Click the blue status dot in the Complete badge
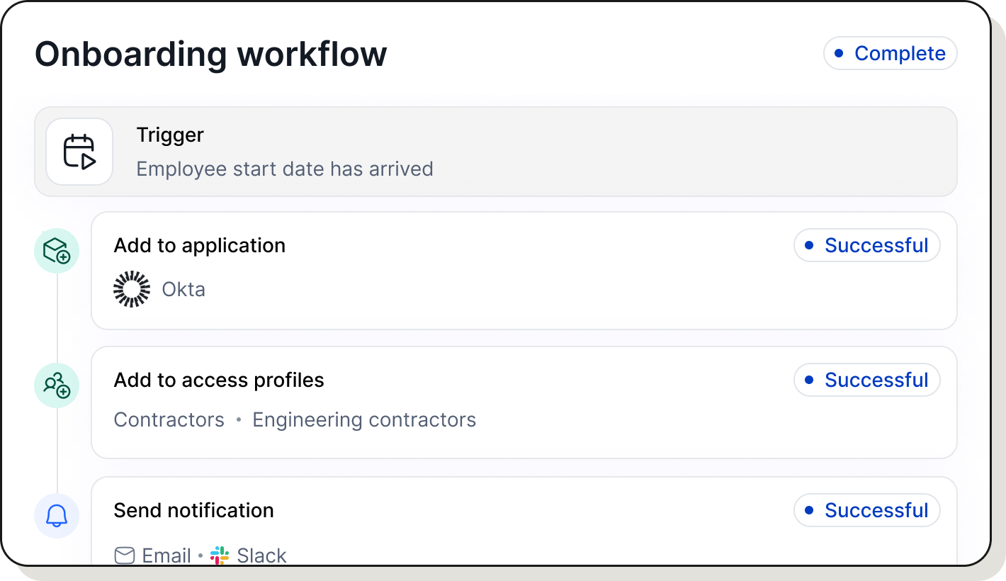 point(839,53)
